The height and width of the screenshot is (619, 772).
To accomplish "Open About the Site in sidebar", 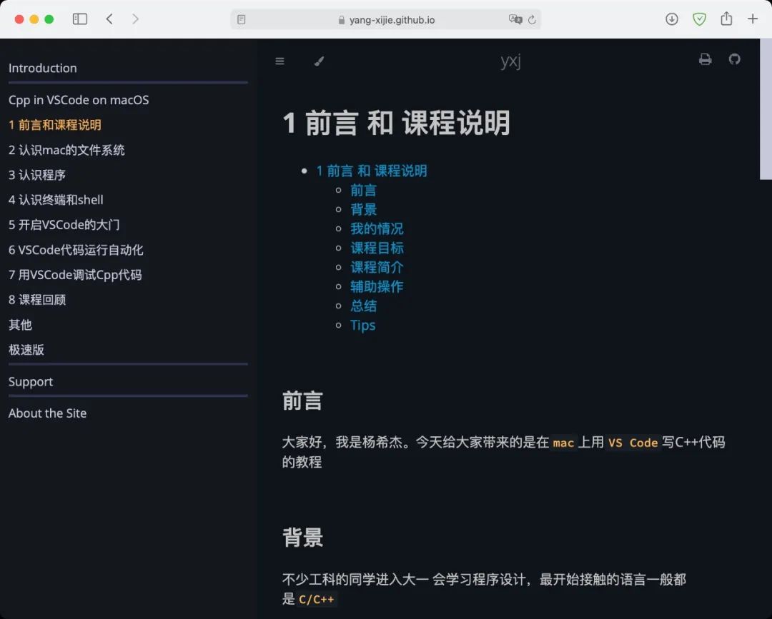I will pos(47,413).
